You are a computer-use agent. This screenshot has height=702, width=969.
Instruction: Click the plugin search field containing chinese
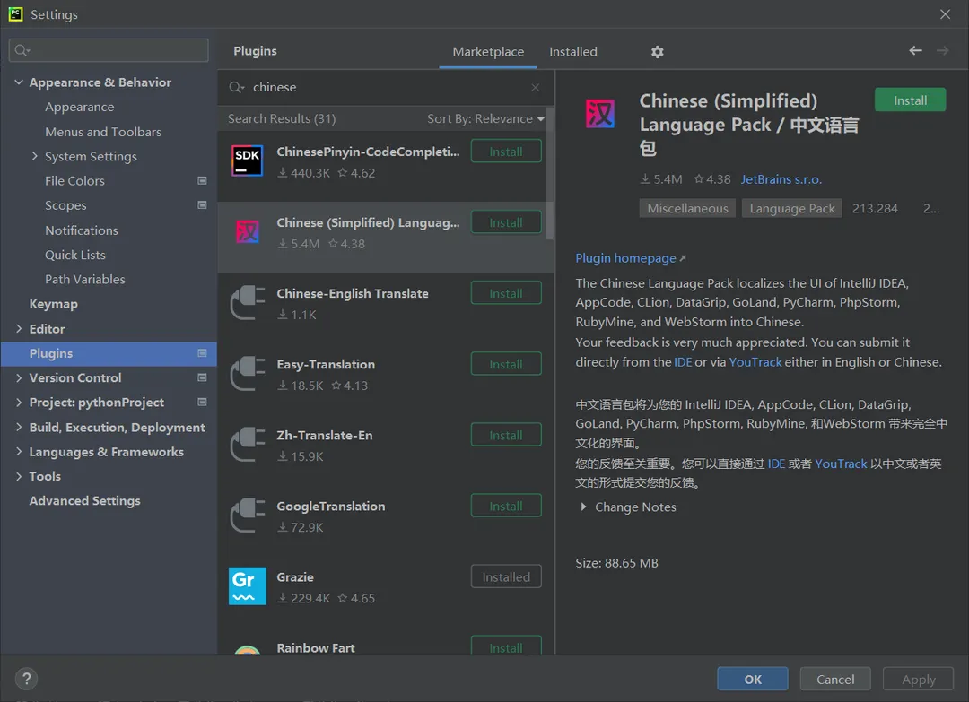pyautogui.click(x=386, y=88)
